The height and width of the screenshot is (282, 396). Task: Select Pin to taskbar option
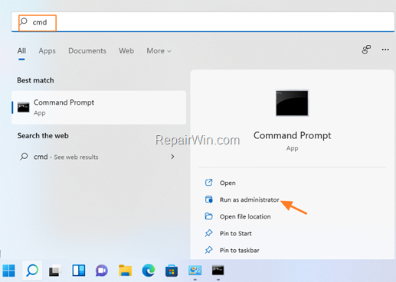point(240,250)
